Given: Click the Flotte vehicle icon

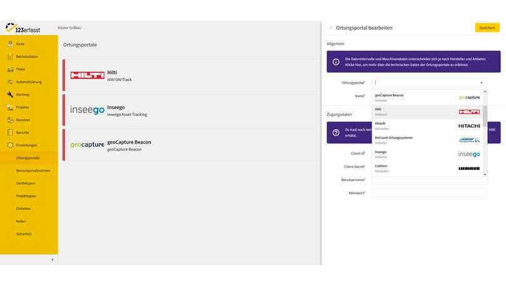Looking at the screenshot, I should pos(10,69).
